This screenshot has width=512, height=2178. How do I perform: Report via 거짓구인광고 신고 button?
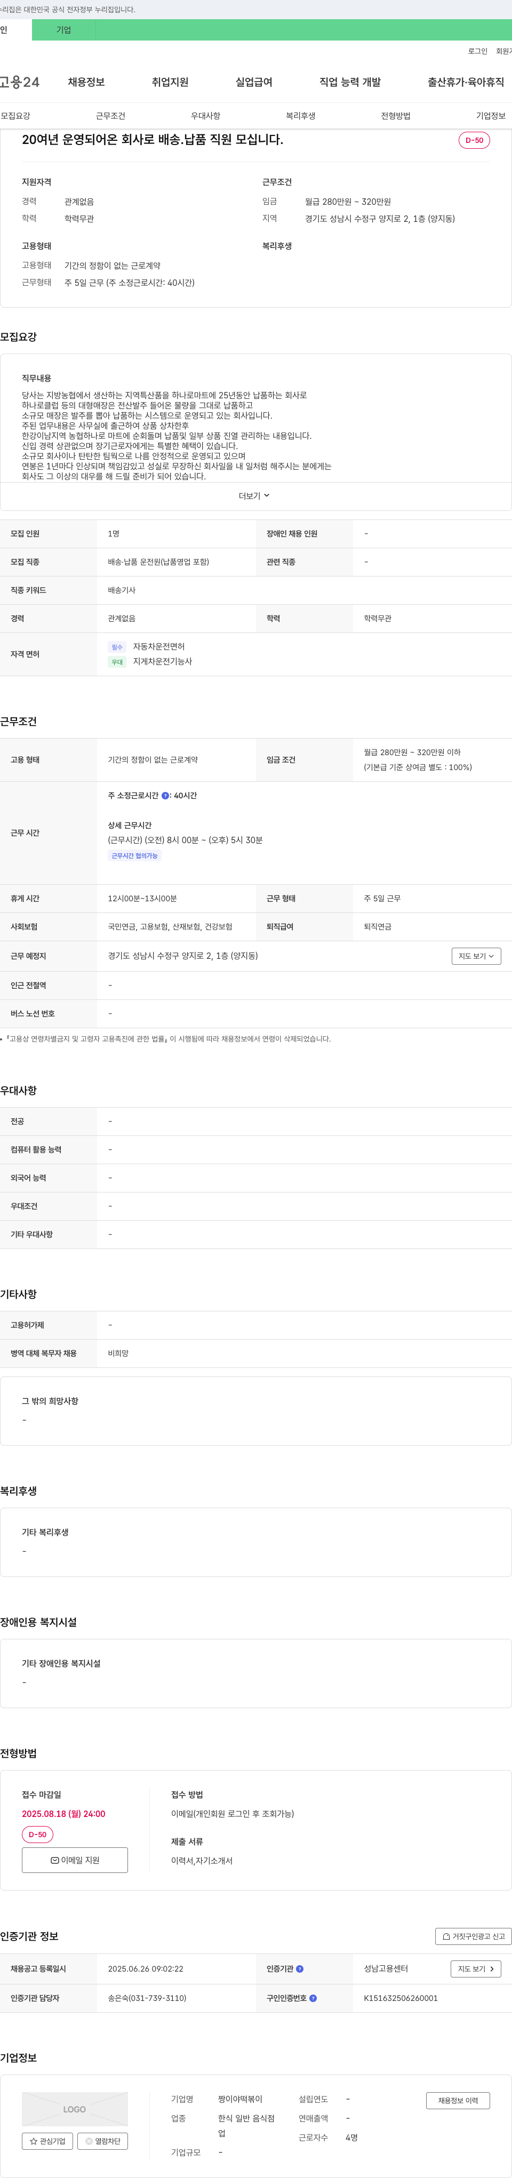[x=473, y=1936]
